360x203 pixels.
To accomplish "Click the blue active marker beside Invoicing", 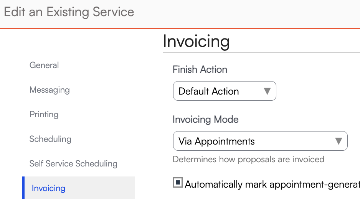I will click(23, 188).
